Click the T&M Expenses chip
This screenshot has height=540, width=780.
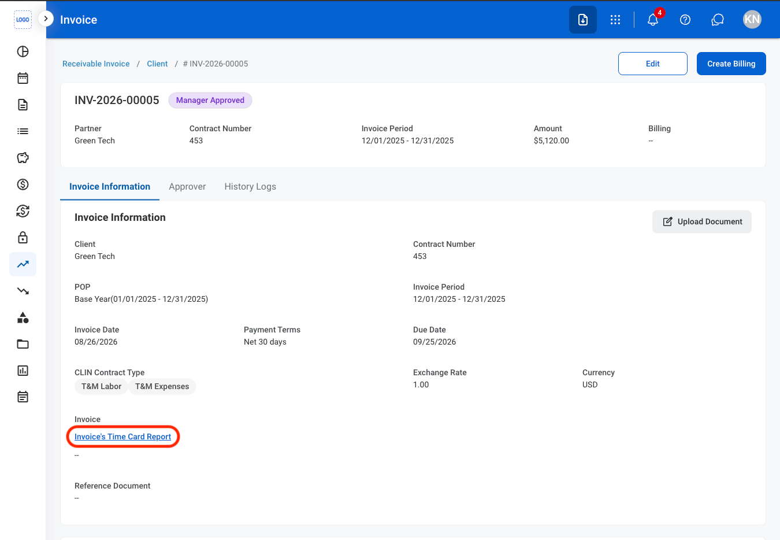tap(162, 386)
